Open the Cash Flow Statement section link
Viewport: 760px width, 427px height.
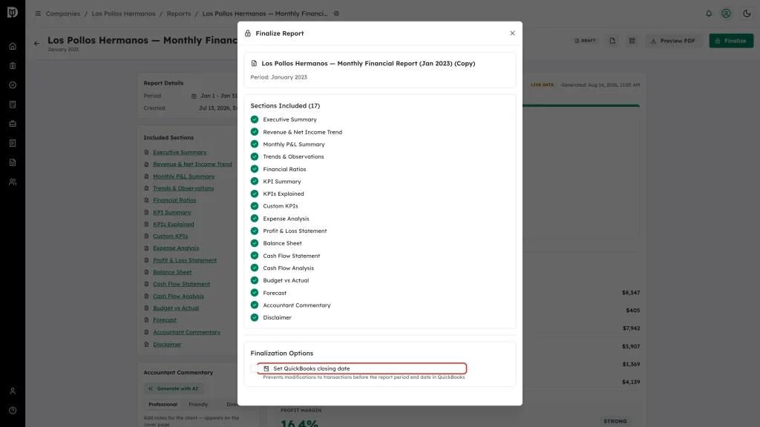tap(181, 284)
